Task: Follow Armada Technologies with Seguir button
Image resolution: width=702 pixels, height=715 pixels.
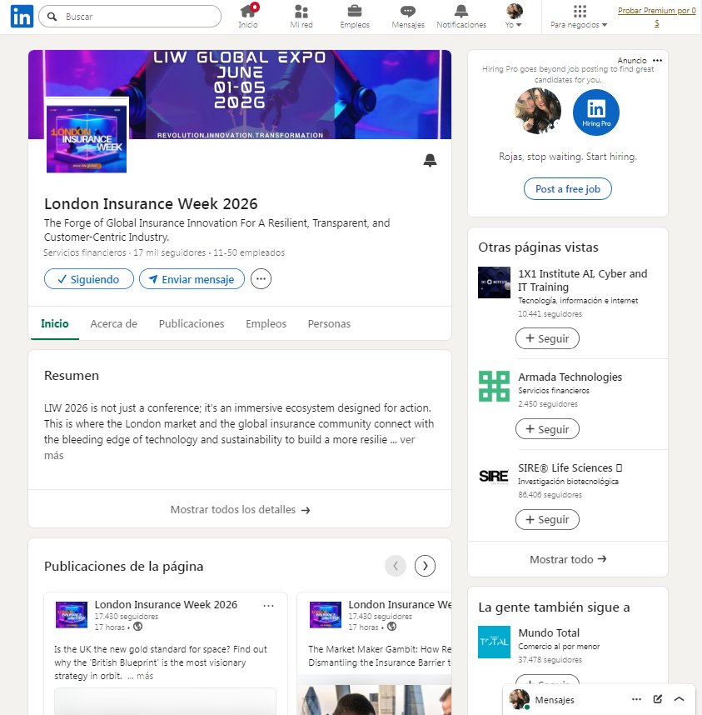Action: (x=547, y=429)
